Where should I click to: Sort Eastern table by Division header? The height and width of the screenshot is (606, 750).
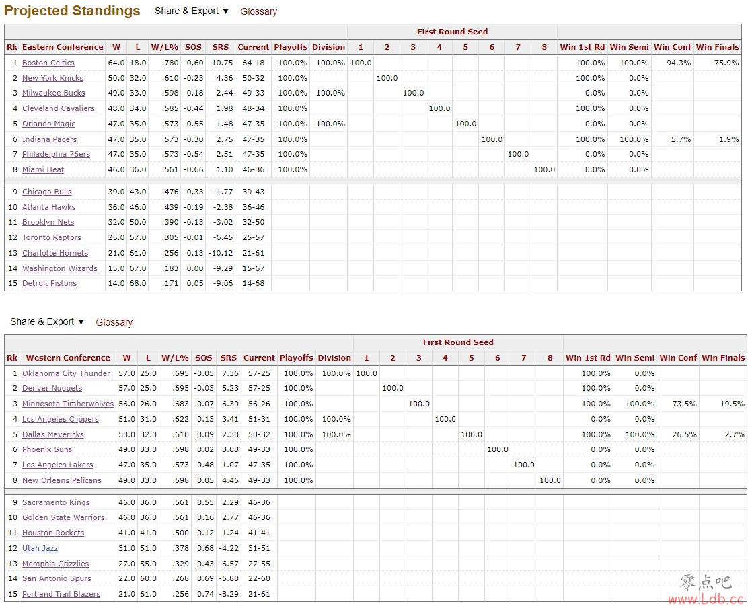[329, 47]
